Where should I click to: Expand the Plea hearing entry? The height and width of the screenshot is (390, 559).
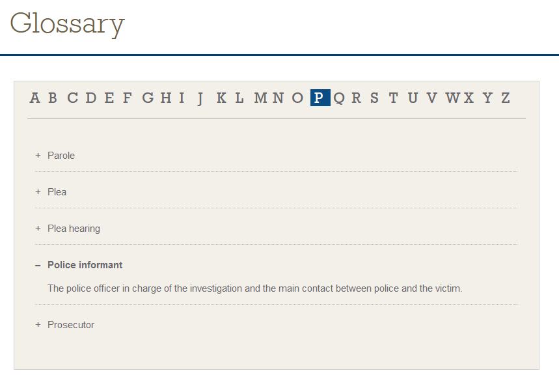[x=74, y=229]
